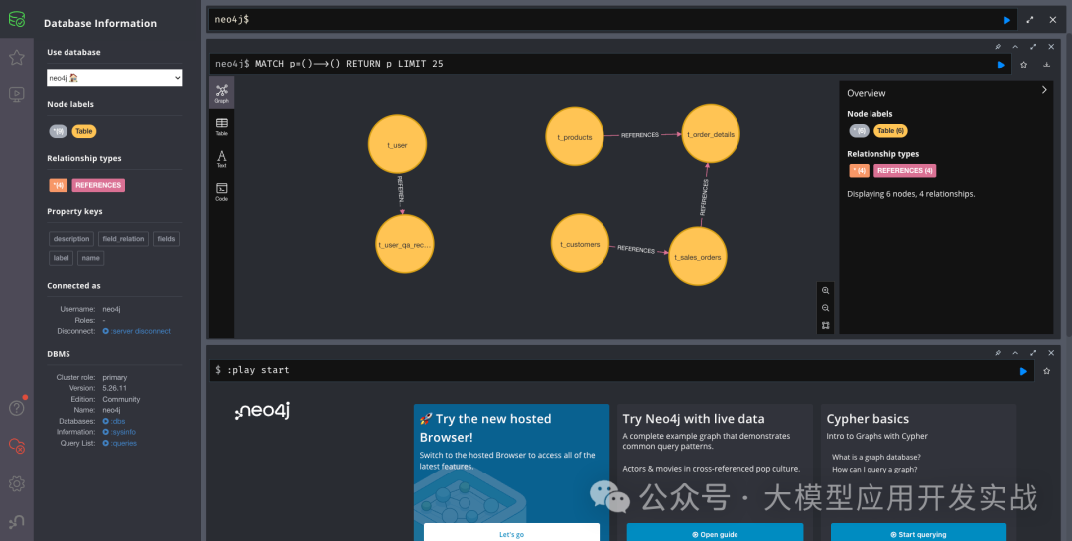Collapse the MATCH query result frame
This screenshot has height=541, width=1072.
click(x=1015, y=47)
